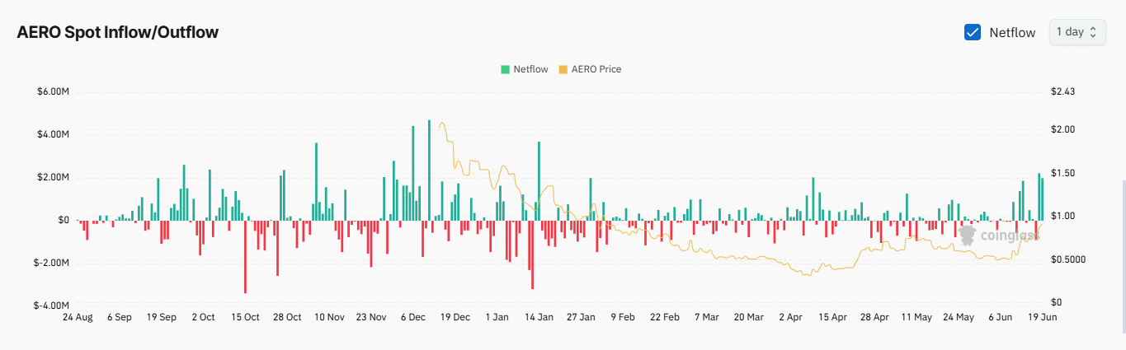Click the $6.00M y-axis label
This screenshot has width=1126, height=350.
[x=53, y=91]
